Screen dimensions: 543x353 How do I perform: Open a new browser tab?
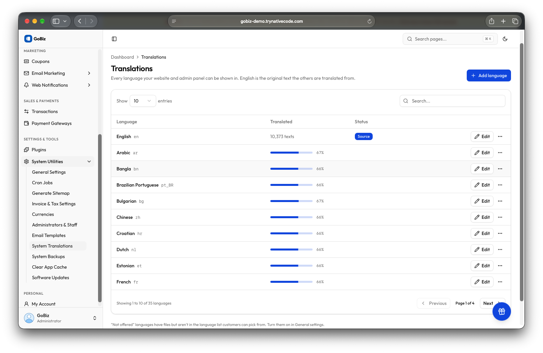pyautogui.click(x=503, y=21)
